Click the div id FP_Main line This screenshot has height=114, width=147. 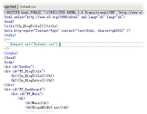coord(27,94)
